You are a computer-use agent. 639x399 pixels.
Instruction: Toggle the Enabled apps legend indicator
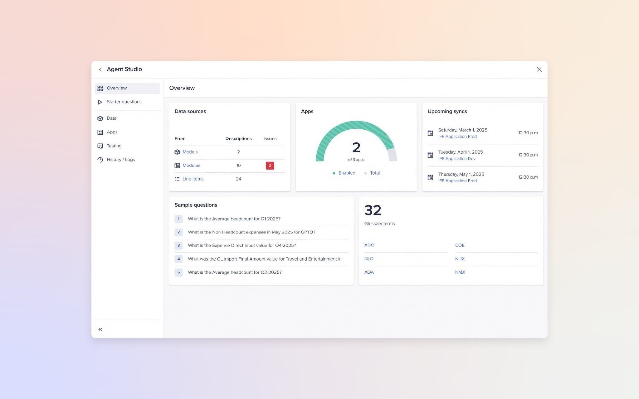[x=334, y=173]
